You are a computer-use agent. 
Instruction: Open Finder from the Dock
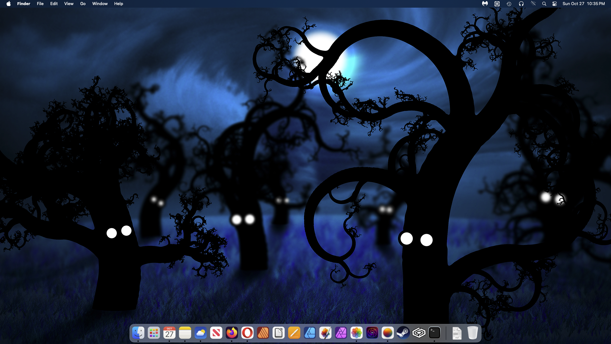[x=138, y=333]
